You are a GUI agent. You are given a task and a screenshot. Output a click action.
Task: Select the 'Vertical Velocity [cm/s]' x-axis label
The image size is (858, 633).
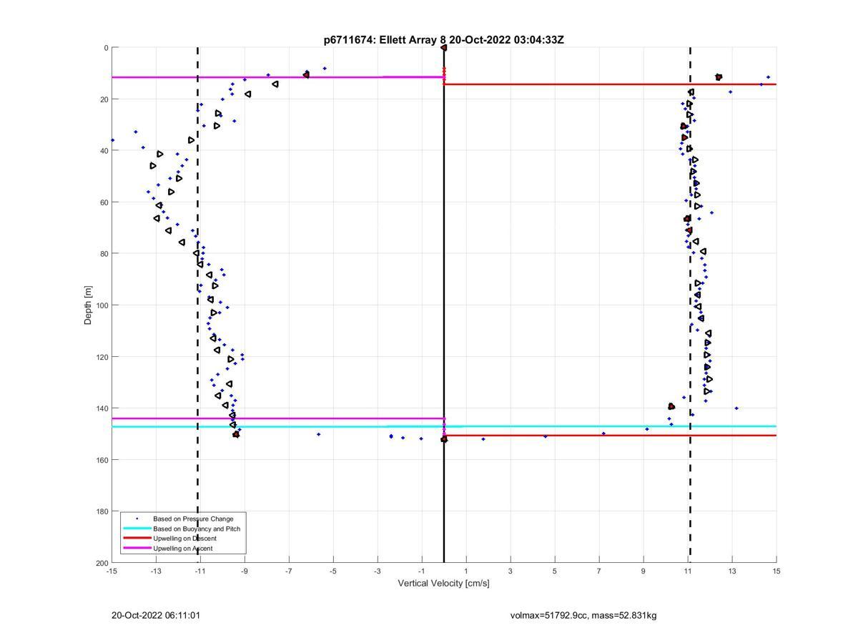click(x=443, y=584)
